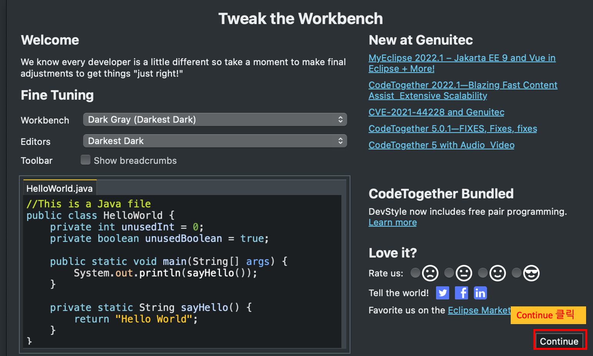Select the sad face rating radio button

(x=415, y=273)
